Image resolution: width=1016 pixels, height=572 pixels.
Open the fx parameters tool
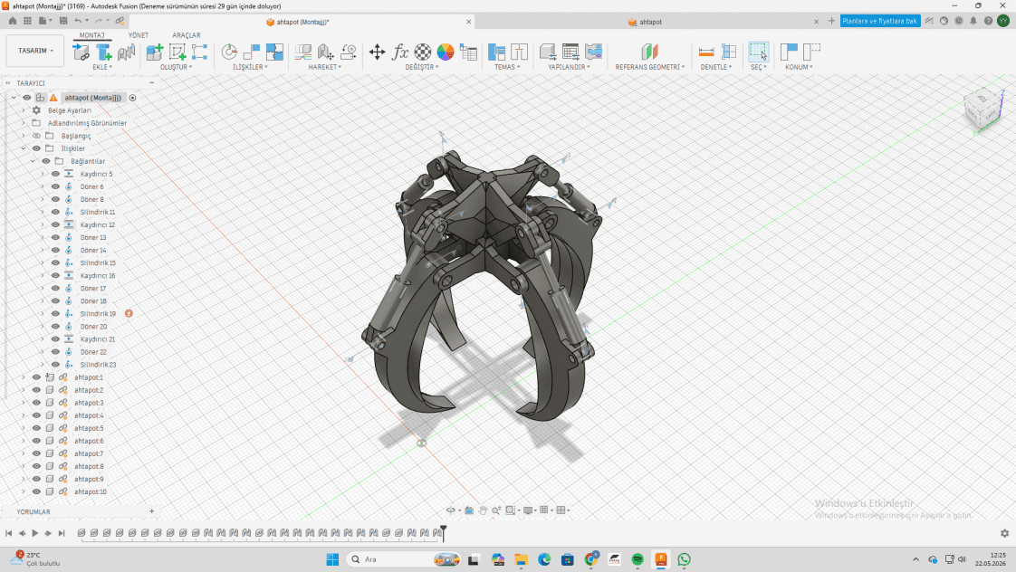[400, 52]
